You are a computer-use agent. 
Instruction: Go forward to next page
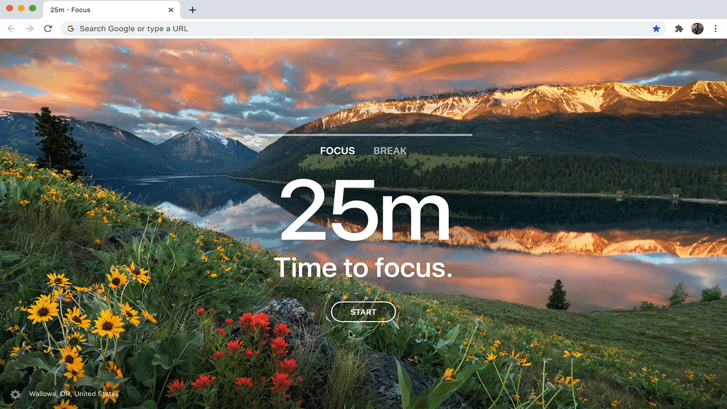pos(30,28)
